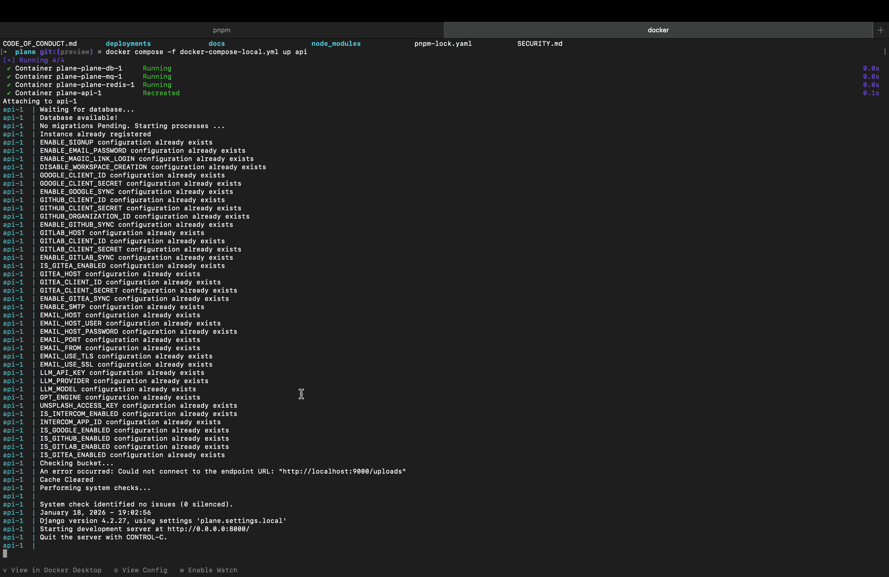Screen dimensions: 889x577
Task: Click the IS_GOOGLE_ENABLED configuration line
Action: [x=134, y=430]
